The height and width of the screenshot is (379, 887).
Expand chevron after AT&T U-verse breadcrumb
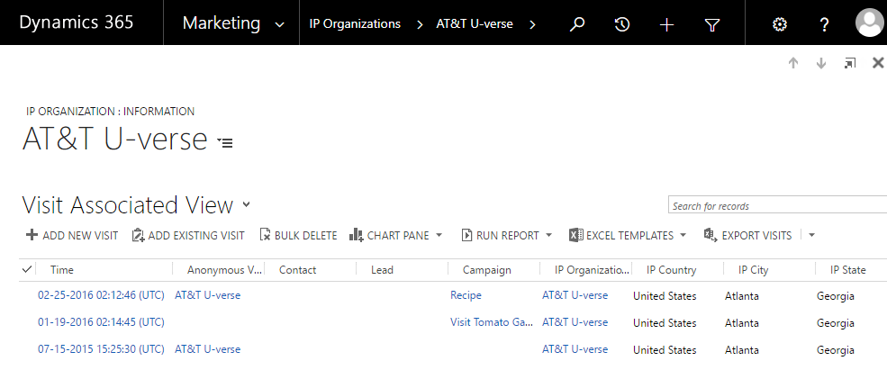point(532,24)
